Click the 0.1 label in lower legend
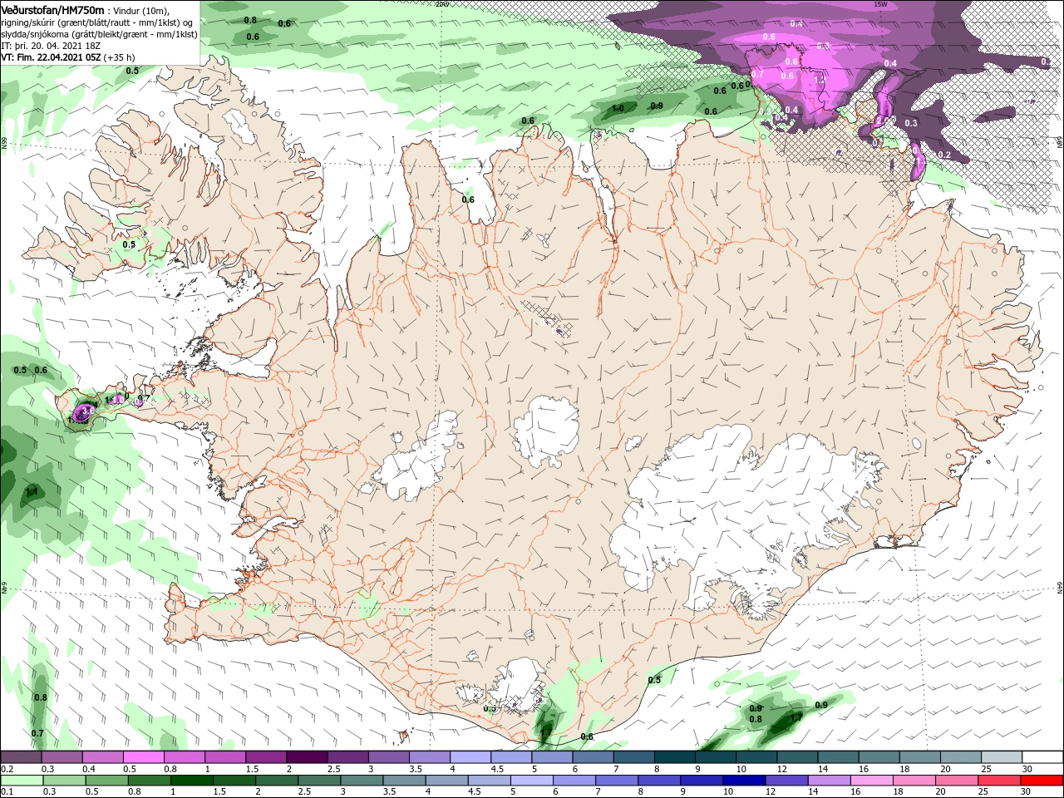This screenshot has width=1064, height=798. [7, 792]
